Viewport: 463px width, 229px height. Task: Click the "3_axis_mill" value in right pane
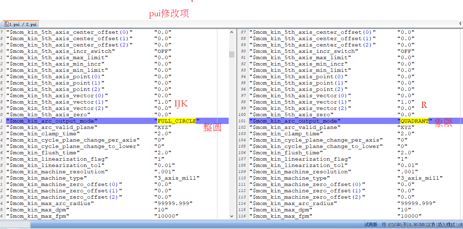pos(420,178)
